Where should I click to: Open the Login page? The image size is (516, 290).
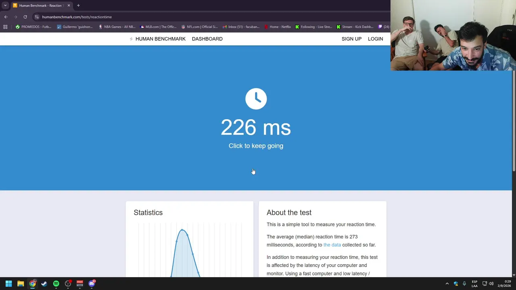tap(375, 39)
